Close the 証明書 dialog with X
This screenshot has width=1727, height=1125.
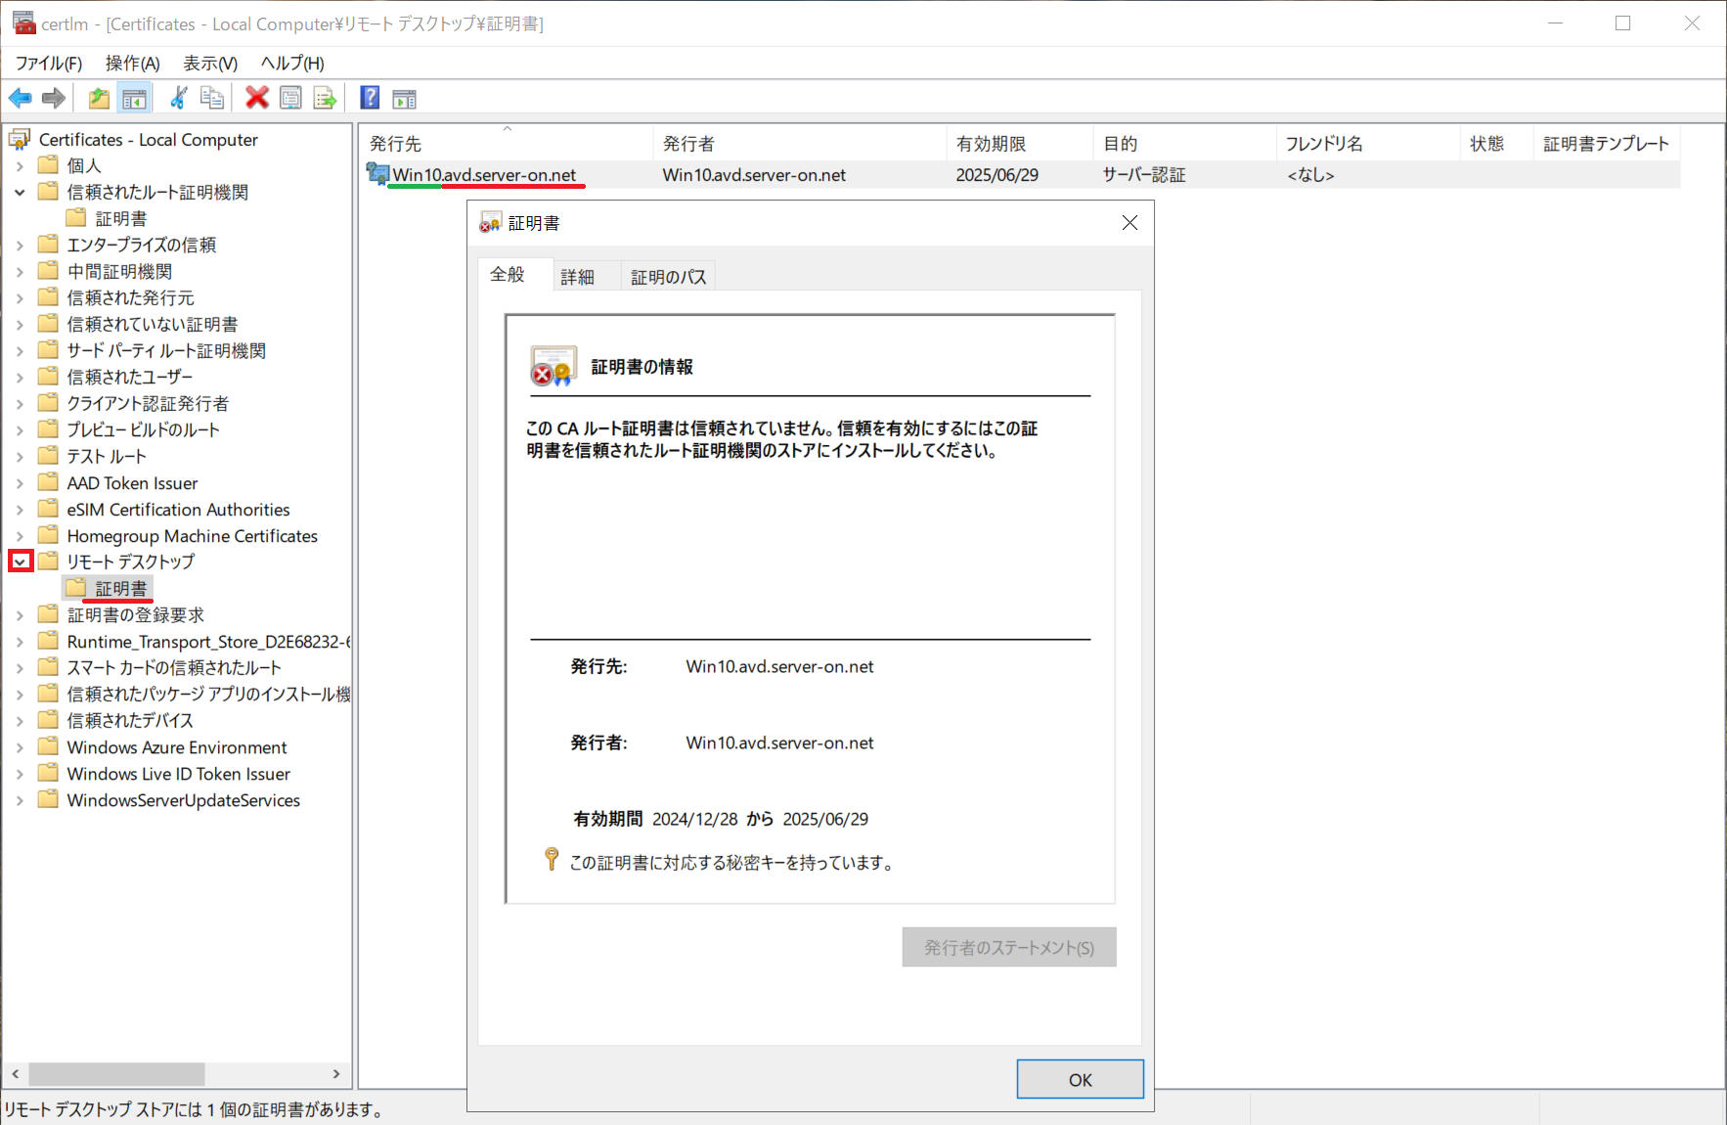pyautogui.click(x=1129, y=223)
